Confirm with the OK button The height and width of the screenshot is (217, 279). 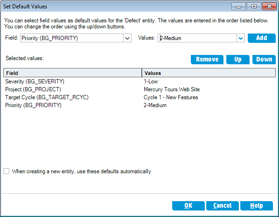pos(188,206)
